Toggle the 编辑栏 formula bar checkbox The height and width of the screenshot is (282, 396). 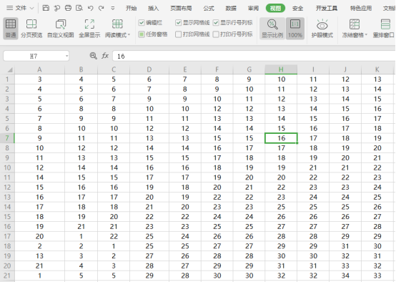142,23
